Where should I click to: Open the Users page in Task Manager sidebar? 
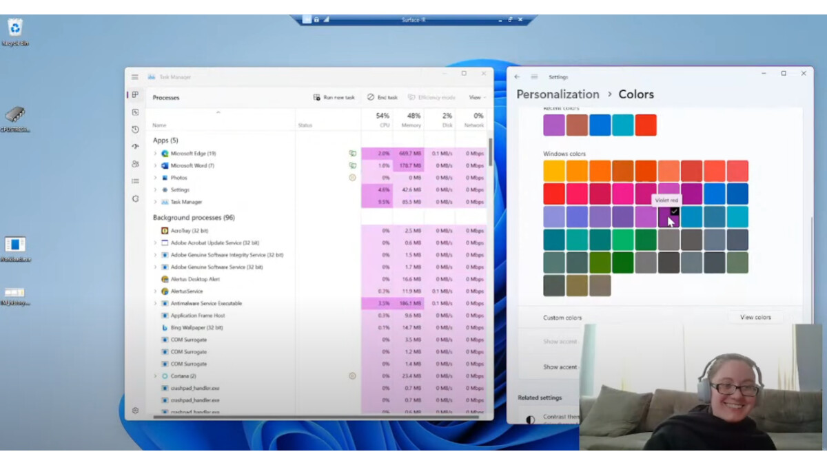point(135,164)
